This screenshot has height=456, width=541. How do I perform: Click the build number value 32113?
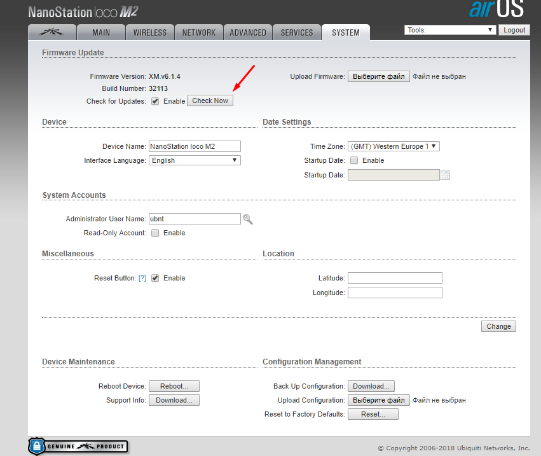coord(158,88)
